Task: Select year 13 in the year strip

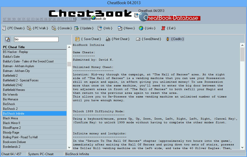Action: pyautogui.click(x=75, y=19)
